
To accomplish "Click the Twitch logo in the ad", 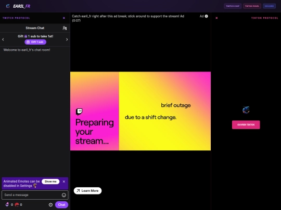I will point(79,112).
